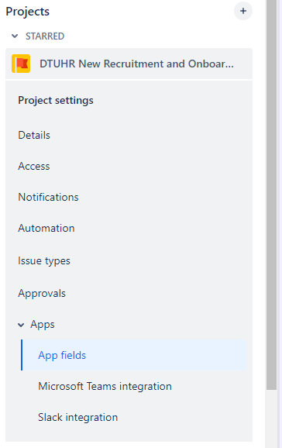282x448 pixels.
Task: Click the plus icon beside Projects
Action: click(243, 11)
